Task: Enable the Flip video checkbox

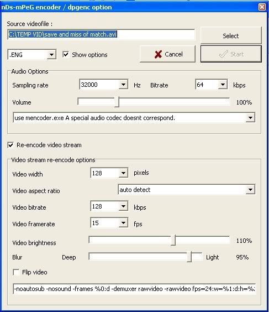Action: tap(16, 272)
